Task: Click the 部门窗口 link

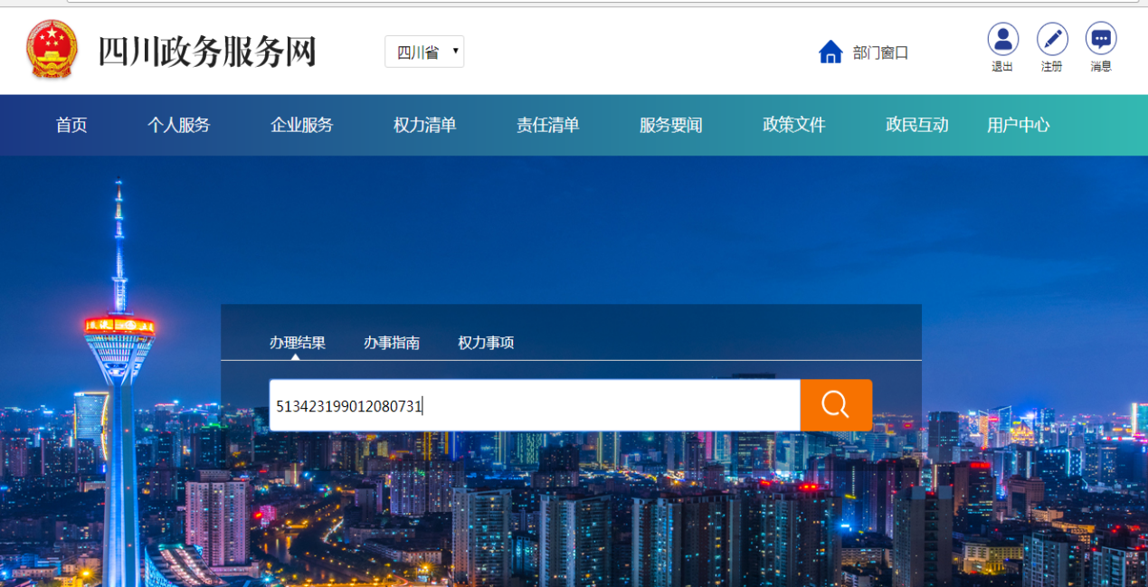Action: tap(880, 52)
